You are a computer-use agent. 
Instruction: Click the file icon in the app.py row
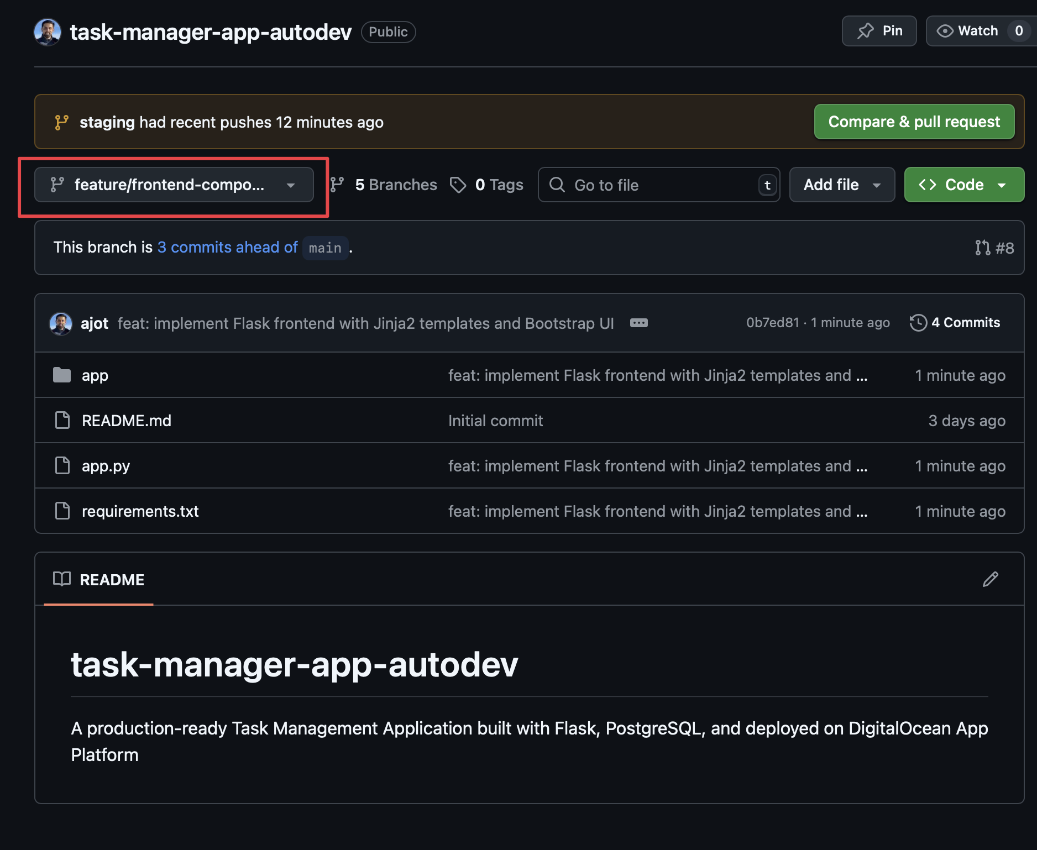tap(62, 465)
